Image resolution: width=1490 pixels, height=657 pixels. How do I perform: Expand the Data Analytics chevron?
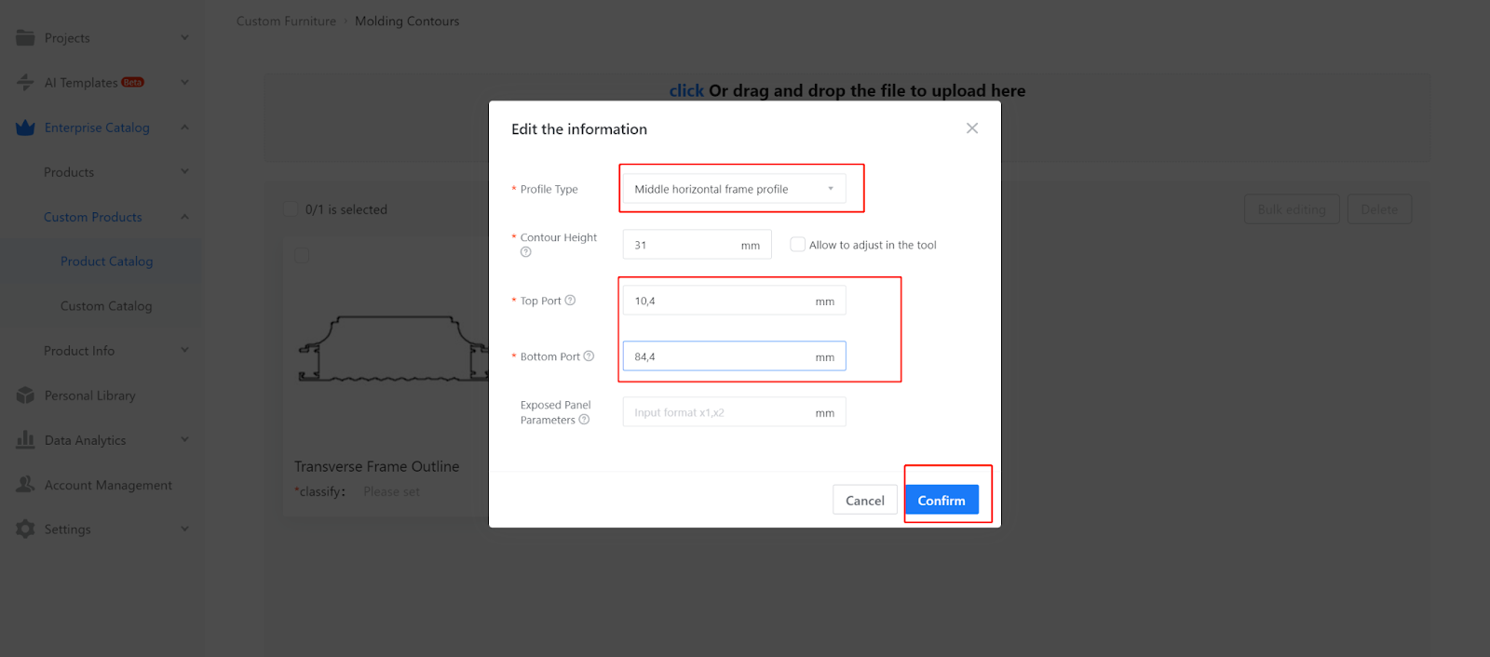(184, 440)
